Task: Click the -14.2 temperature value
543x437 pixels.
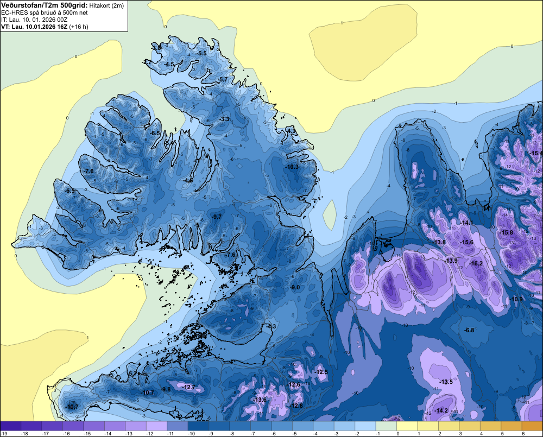Action: point(441,410)
